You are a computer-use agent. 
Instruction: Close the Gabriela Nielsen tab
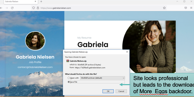point(35,2)
